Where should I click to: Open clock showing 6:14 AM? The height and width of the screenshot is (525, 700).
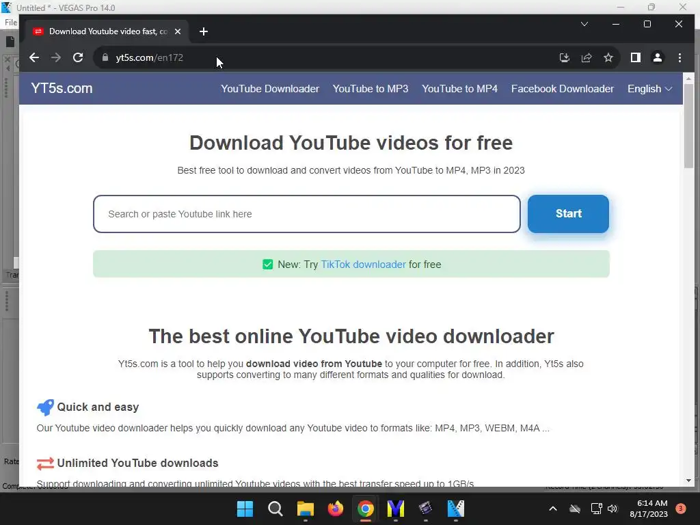(x=649, y=509)
